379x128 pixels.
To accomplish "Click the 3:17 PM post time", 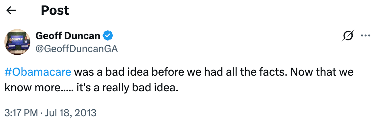I will click(21, 113).
